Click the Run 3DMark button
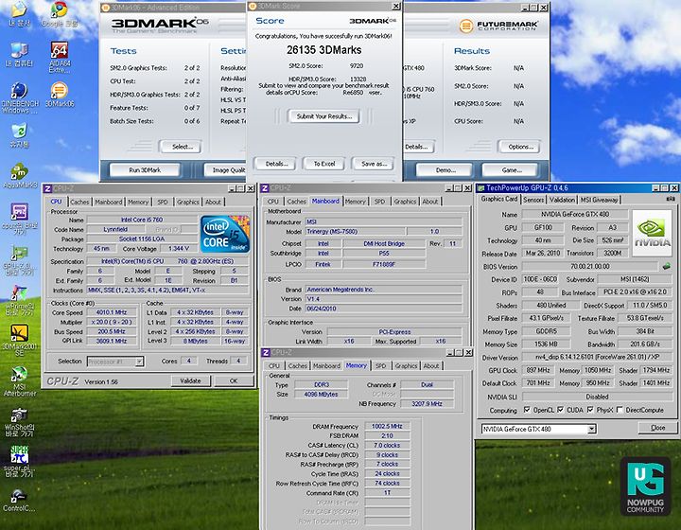681x530 pixels. (145, 169)
